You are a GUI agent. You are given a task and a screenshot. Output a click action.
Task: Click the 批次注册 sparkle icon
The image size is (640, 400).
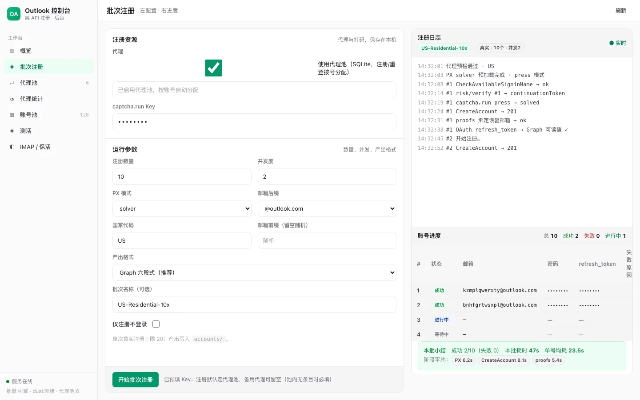point(12,67)
